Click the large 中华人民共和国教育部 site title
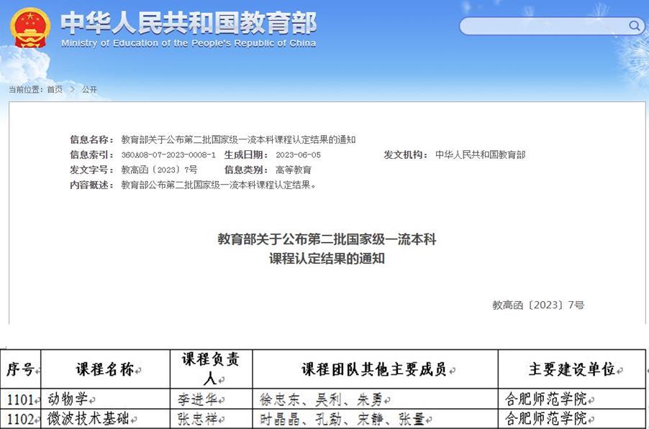Screen dimensions: 649x429 (188, 23)
